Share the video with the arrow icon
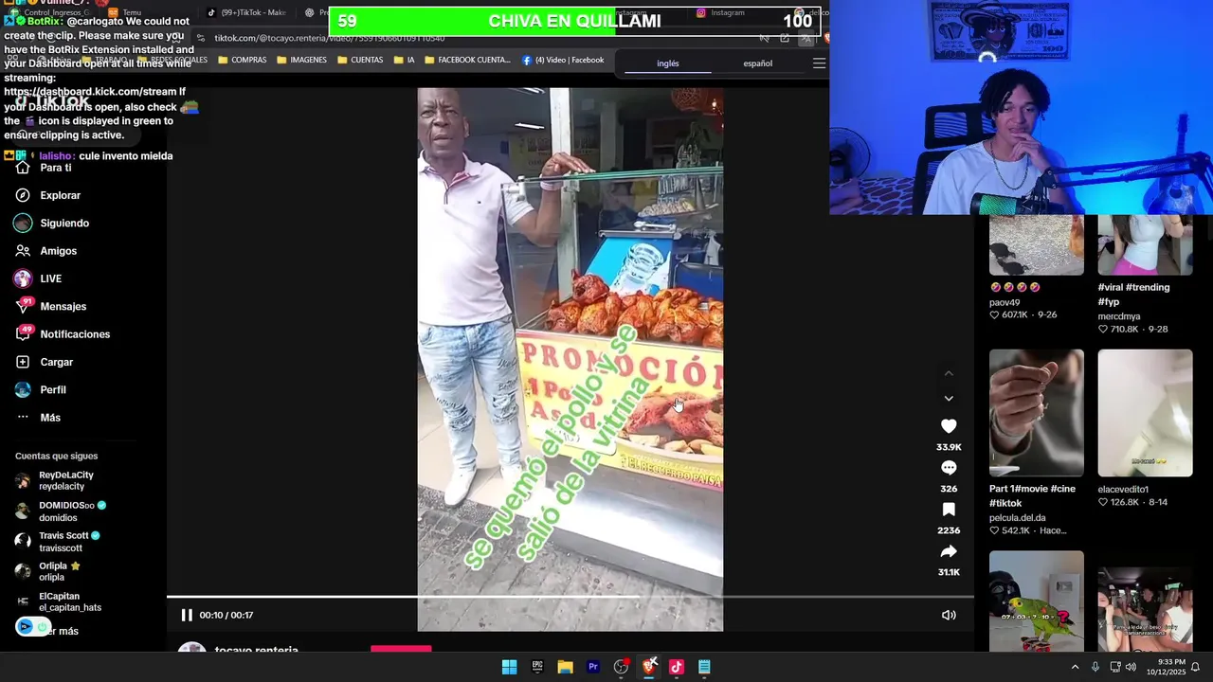1213x682 pixels. tap(949, 551)
